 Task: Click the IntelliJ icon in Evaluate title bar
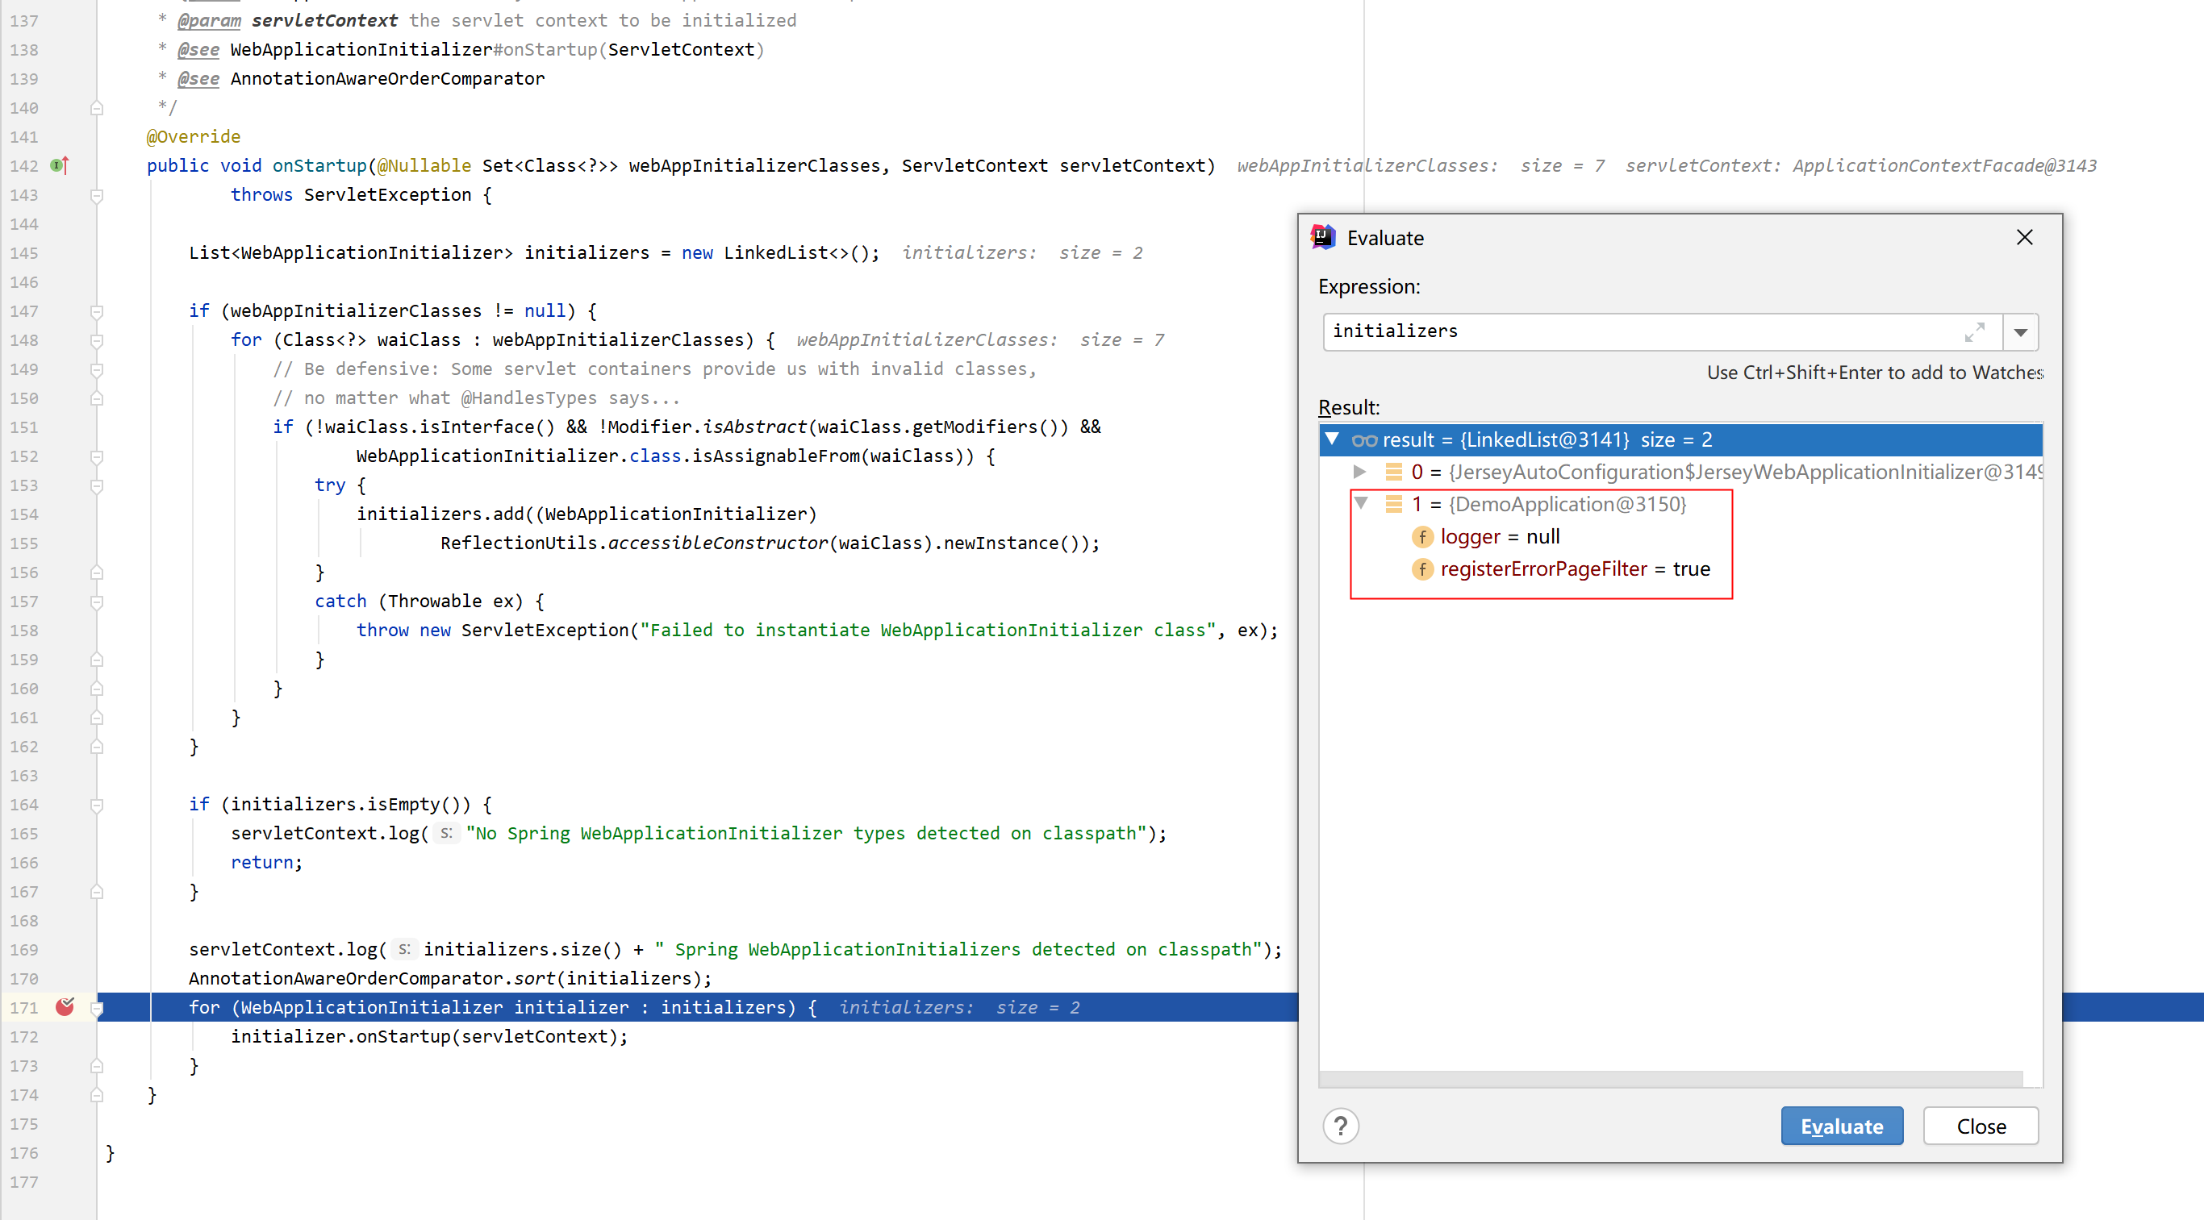(1323, 238)
